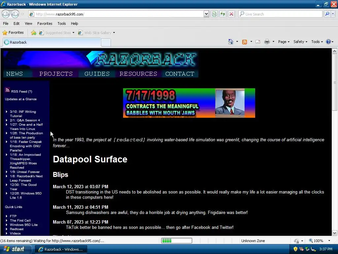Click the search magnifier button

coord(327,14)
